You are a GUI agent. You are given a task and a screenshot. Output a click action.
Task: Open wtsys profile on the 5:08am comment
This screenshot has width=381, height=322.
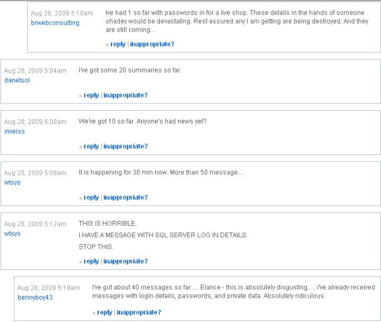tap(12, 182)
